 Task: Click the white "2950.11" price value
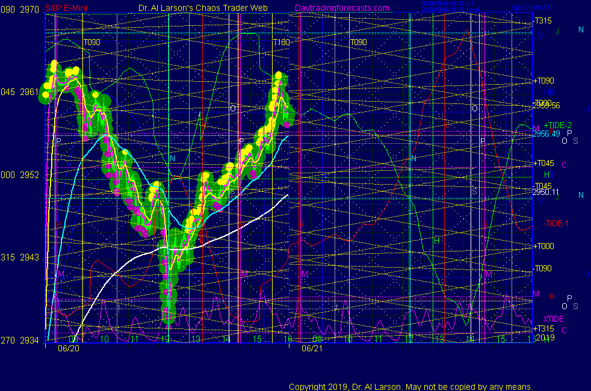[545, 192]
